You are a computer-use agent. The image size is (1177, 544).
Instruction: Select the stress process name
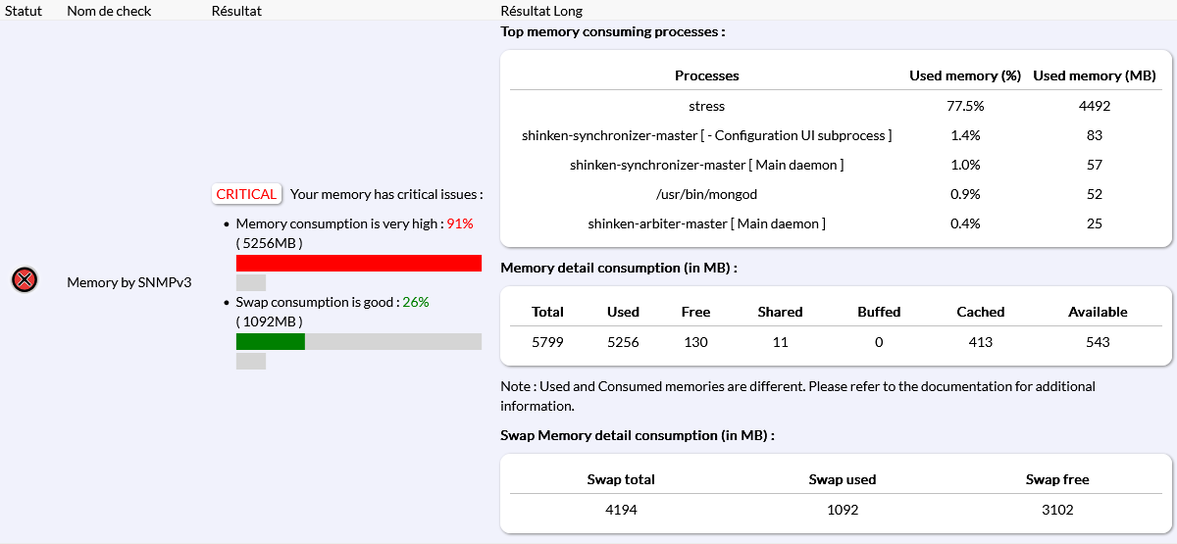[x=706, y=106]
